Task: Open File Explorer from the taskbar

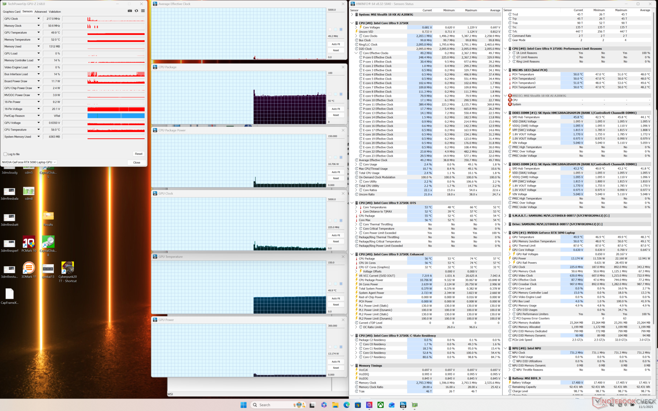Action: point(335,405)
